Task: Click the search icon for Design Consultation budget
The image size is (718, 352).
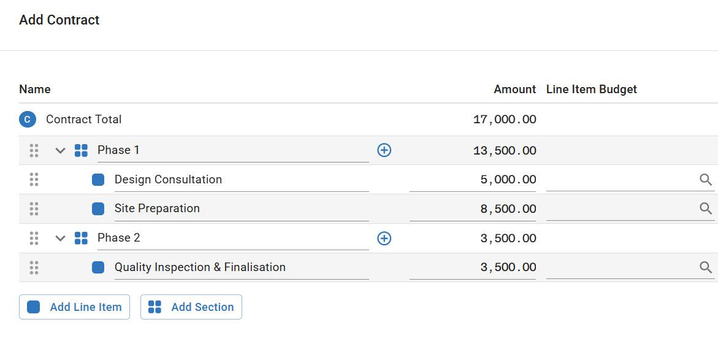Action: click(706, 180)
